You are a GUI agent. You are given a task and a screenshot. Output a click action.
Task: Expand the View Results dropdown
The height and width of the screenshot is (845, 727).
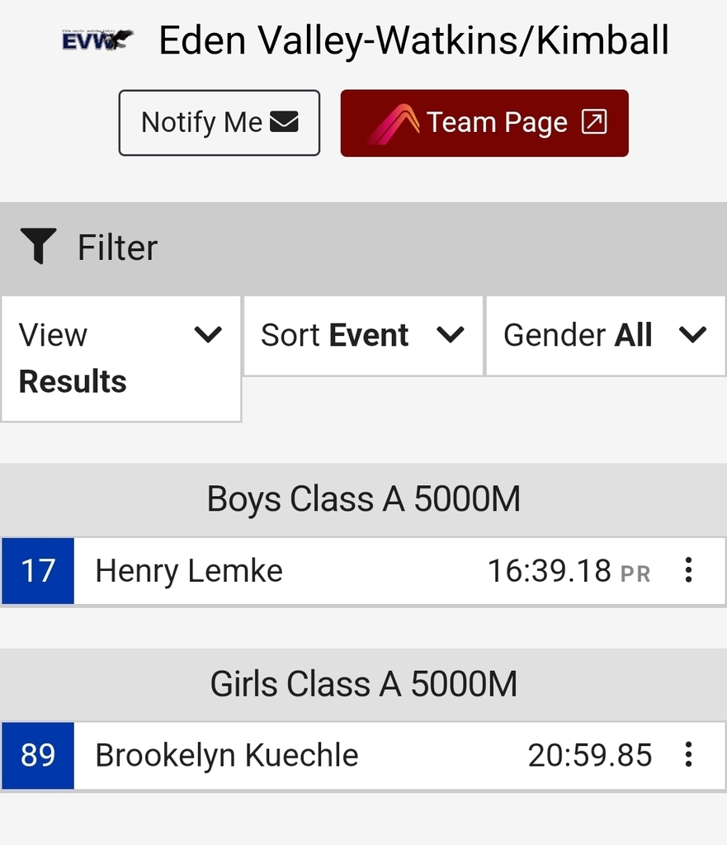[120, 358]
